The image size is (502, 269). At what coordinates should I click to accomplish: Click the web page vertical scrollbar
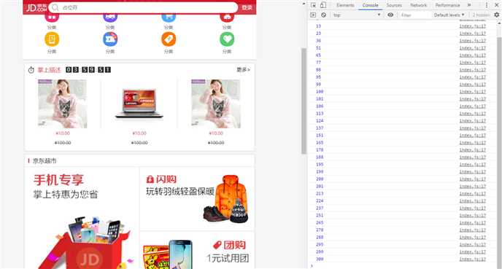click(304, 101)
